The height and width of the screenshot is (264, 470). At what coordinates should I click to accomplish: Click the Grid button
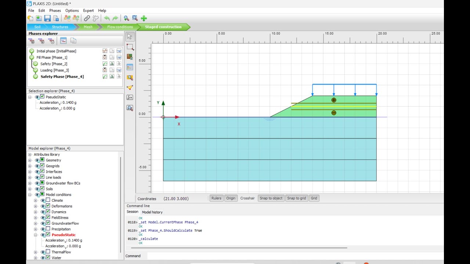click(x=314, y=198)
